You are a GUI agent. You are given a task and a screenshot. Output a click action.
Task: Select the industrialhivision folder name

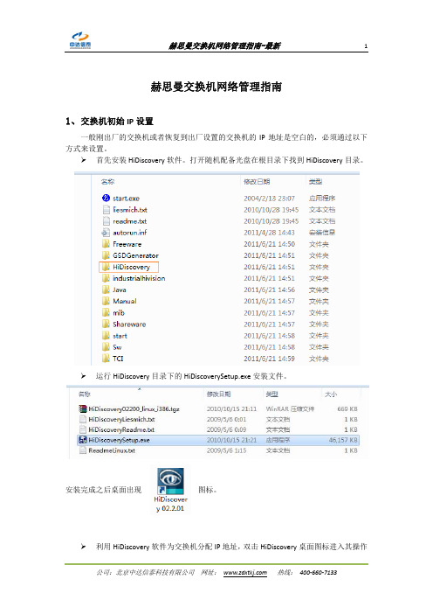click(x=139, y=278)
